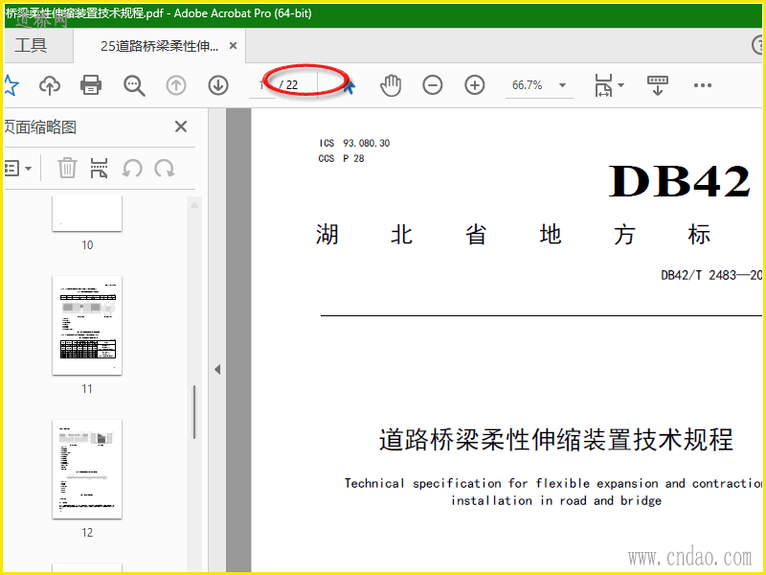766x575 pixels.
Task: Open the thumbnail panel options menu
Action: 17,169
